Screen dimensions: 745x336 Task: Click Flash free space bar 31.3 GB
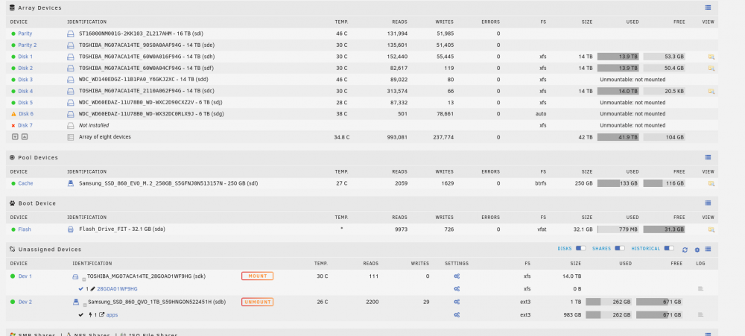[x=664, y=229]
